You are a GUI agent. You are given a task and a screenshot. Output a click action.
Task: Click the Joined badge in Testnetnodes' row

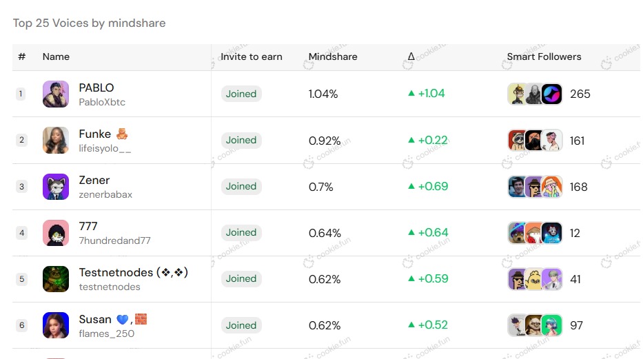241,279
